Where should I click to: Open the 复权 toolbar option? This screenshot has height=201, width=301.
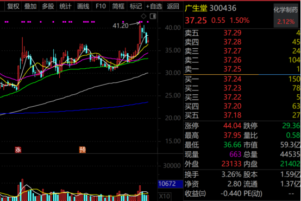(13, 7)
